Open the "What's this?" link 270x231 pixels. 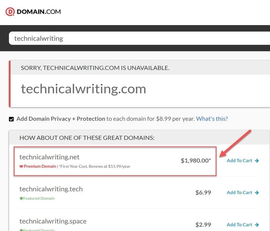coord(212,119)
